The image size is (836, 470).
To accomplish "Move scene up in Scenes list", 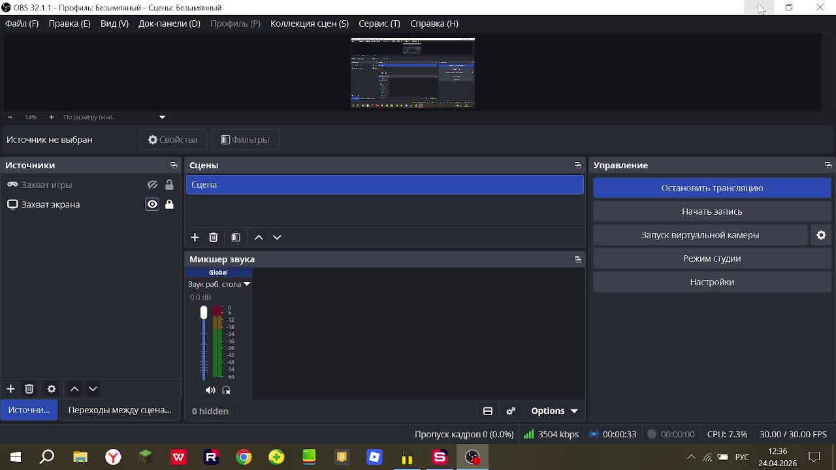I will (259, 237).
